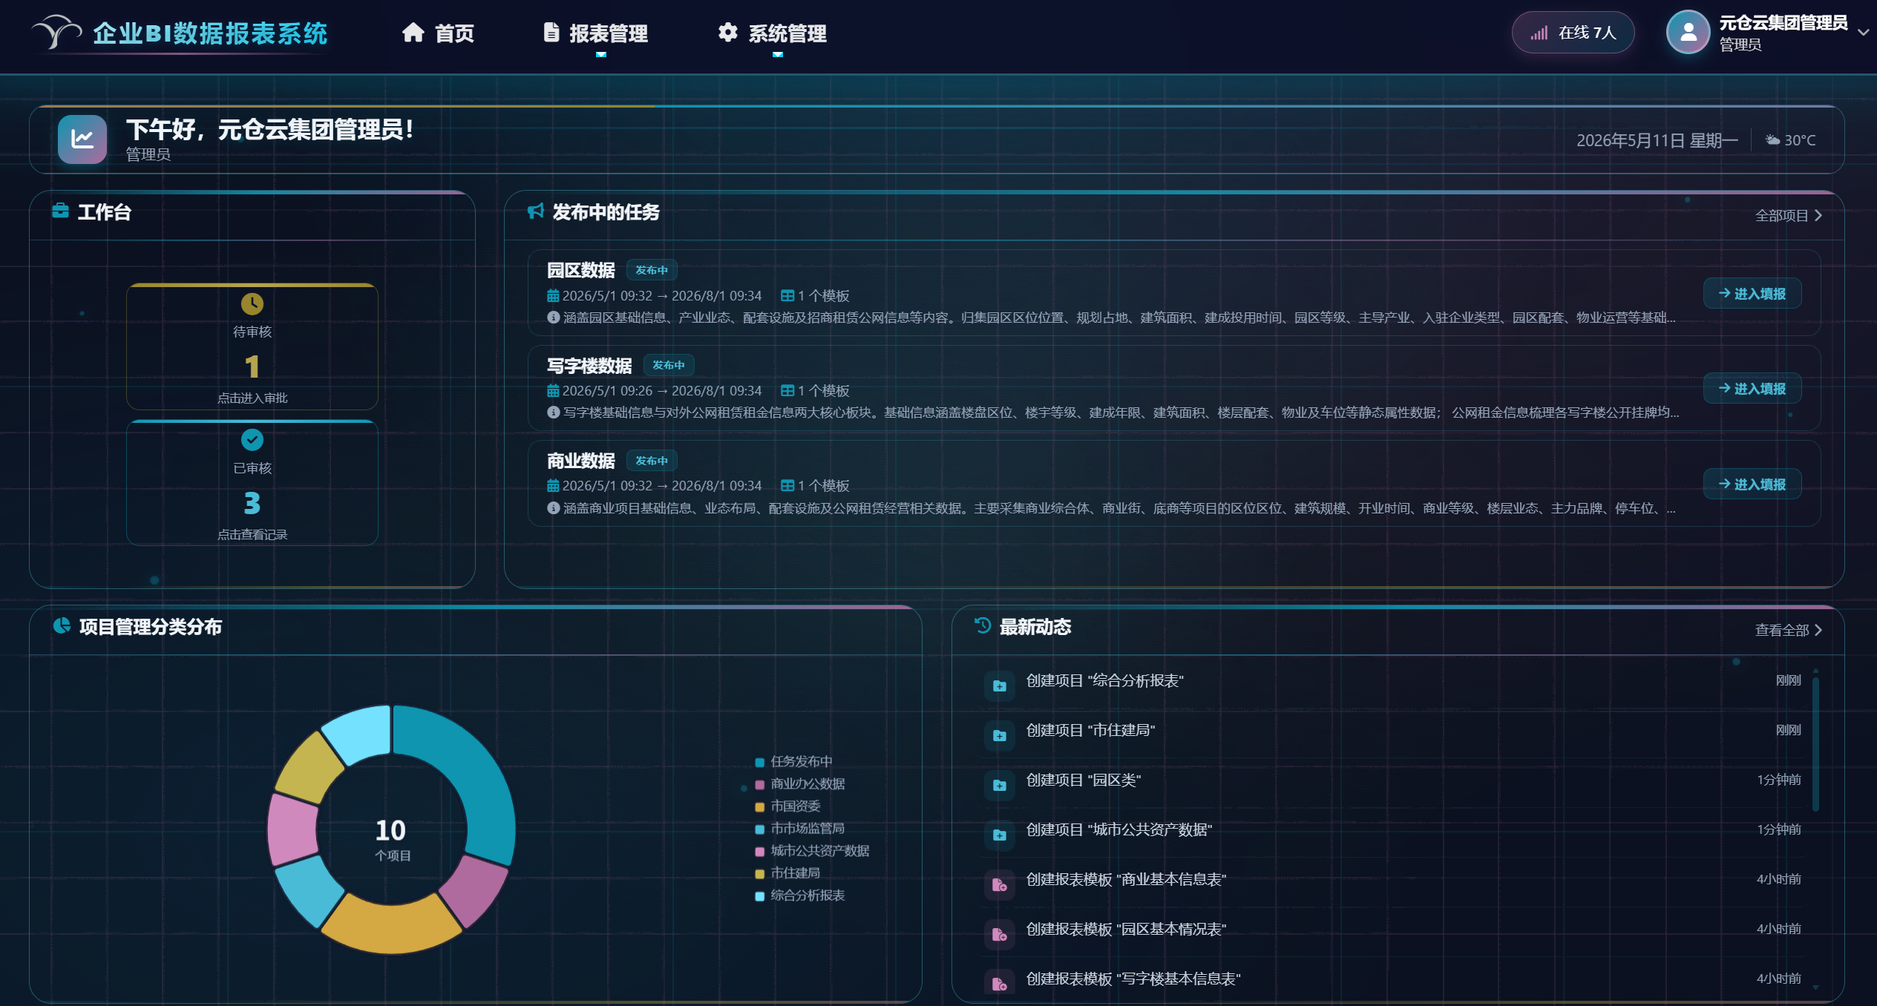Click the pending count 1 under 待审核

pyautogui.click(x=252, y=366)
